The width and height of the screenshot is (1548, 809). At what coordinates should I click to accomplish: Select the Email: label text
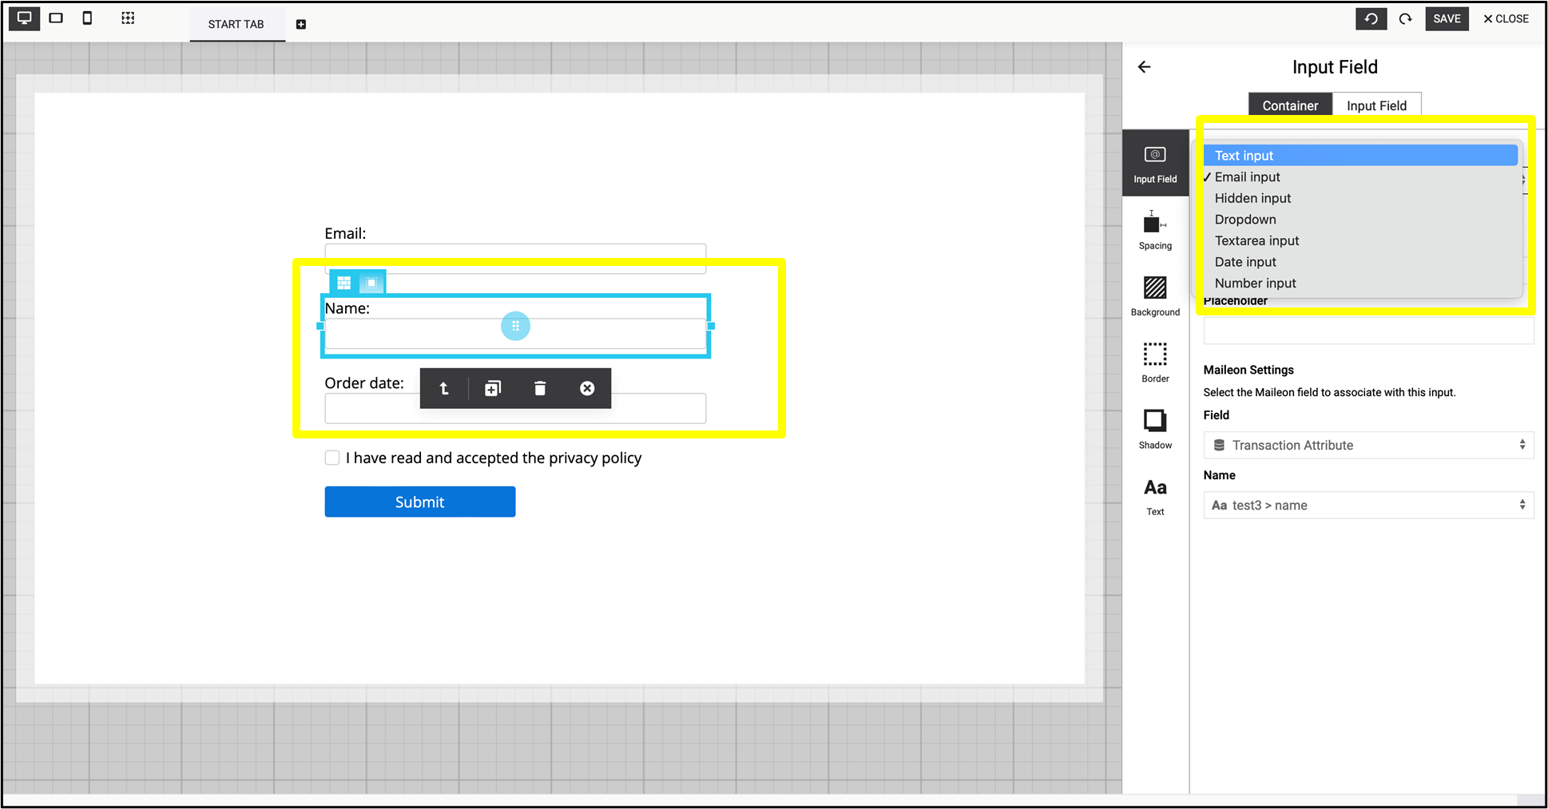345,233
